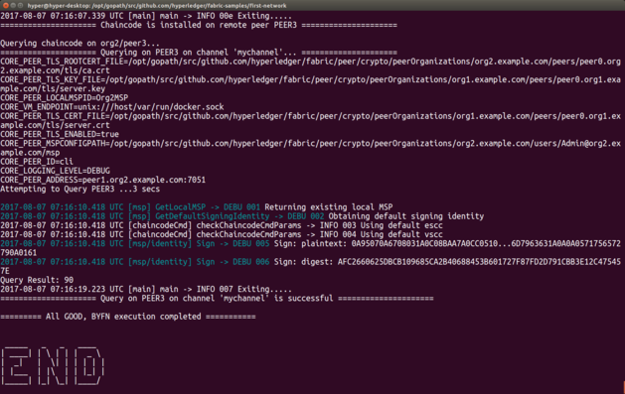Select the CORE_VM_ENDPOINT docker.sock line
Screen dimensions: 625x394
point(112,106)
